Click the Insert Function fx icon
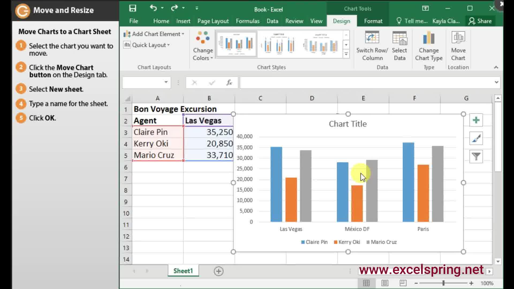Image resolution: width=514 pixels, height=289 pixels. coord(229,82)
